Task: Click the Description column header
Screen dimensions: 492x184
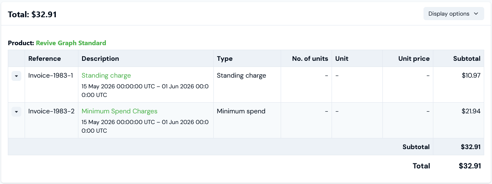Action: coord(100,58)
